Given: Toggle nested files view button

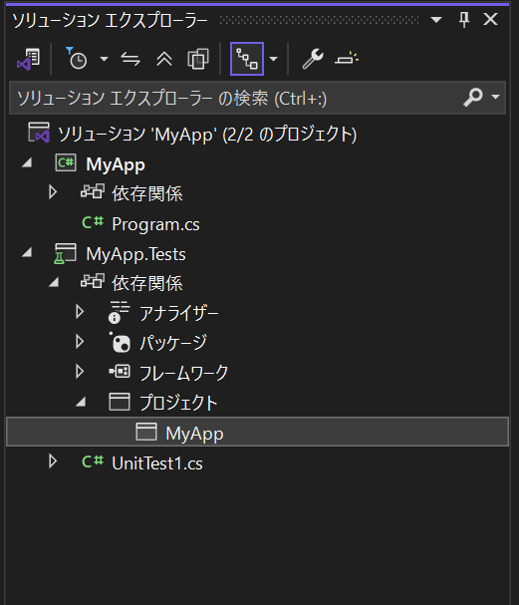Looking at the screenshot, I should pos(247,59).
